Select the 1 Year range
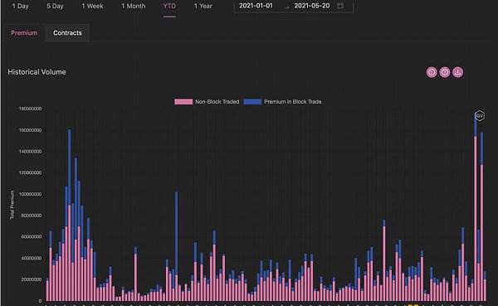The width and height of the screenshot is (498, 306). click(x=203, y=6)
